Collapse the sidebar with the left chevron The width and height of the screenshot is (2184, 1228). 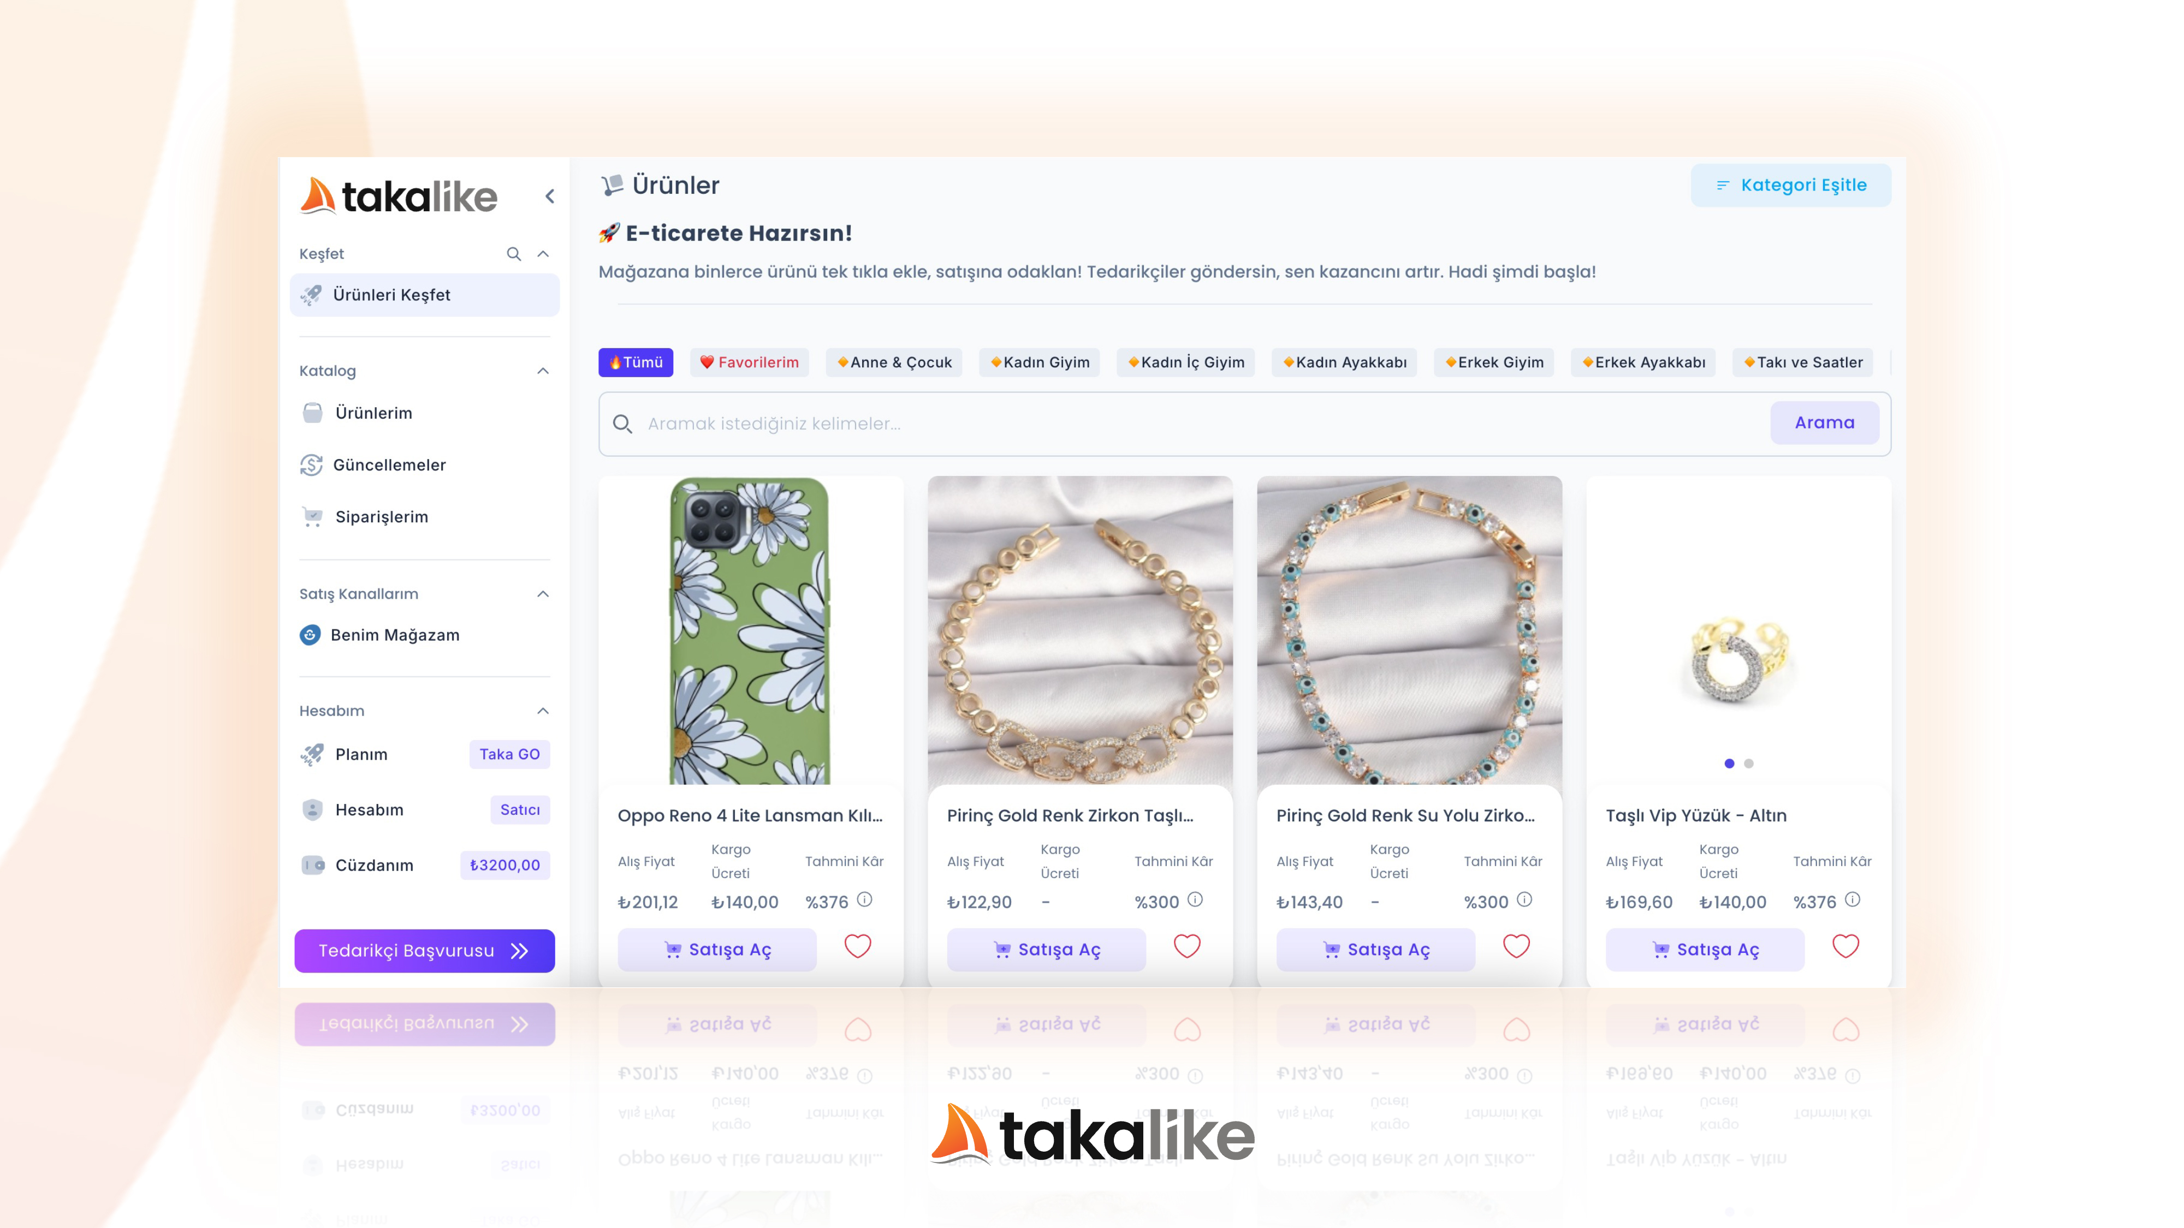549,196
